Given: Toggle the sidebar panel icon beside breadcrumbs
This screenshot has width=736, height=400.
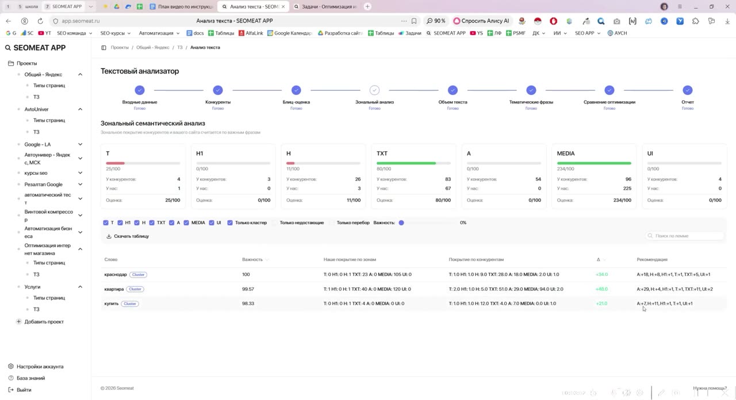Looking at the screenshot, I should [x=103, y=48].
